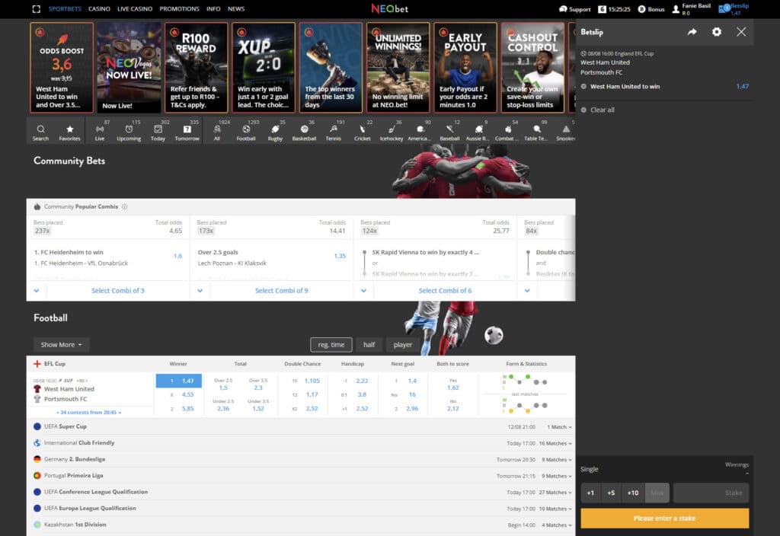The height and width of the screenshot is (536, 780).
Task: Open Odds Boost 3,6 promo card
Action: pyautogui.click(x=62, y=68)
